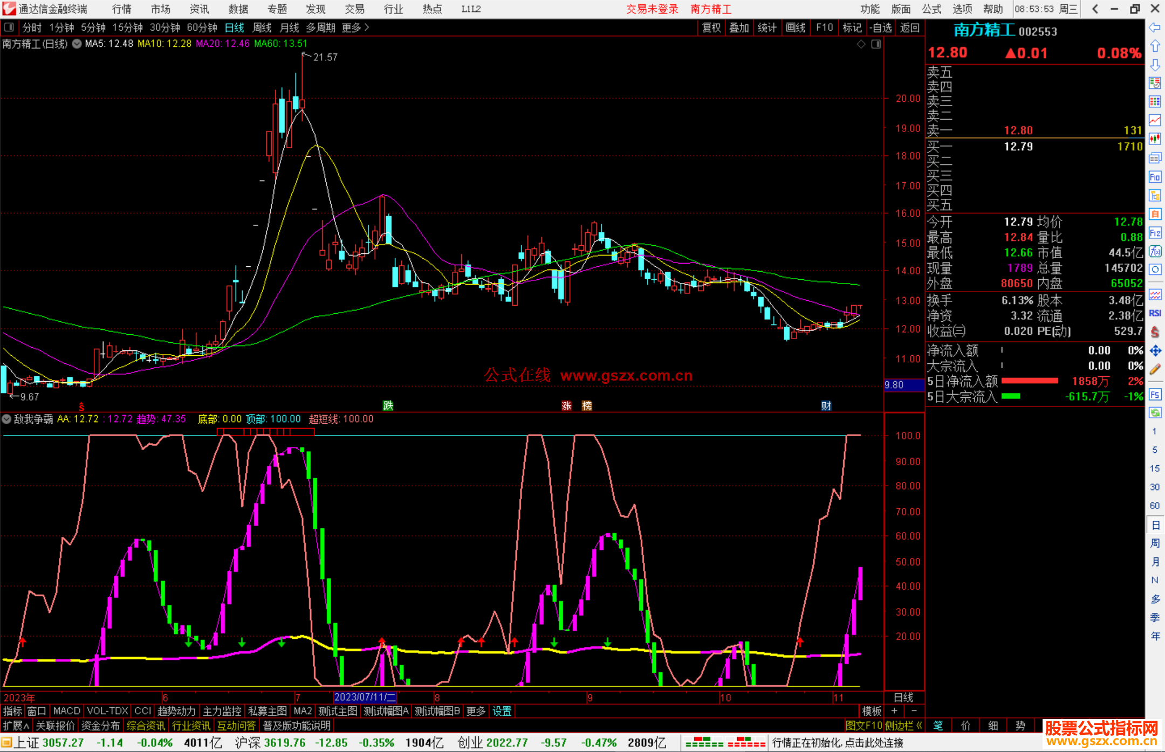Click the 复权 button

pos(711,27)
